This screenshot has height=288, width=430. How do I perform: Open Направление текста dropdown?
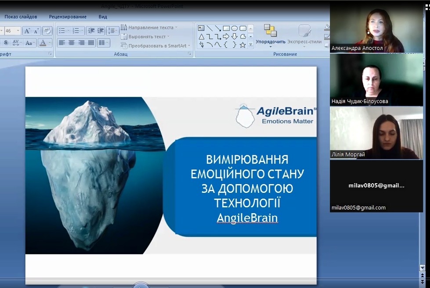149,27
